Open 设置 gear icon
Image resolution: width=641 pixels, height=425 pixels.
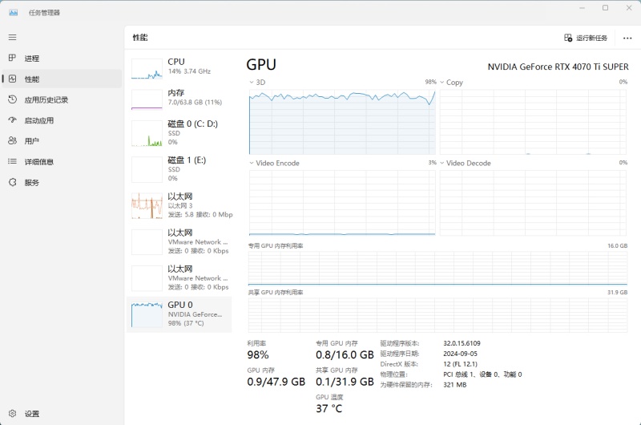tap(12, 414)
